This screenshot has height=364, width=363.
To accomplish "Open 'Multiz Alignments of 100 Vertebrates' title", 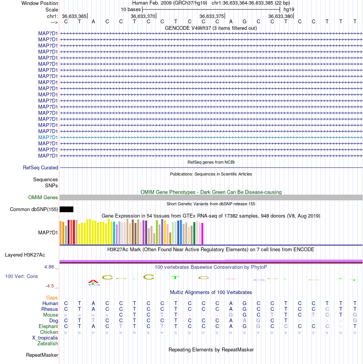I will coord(211,292).
